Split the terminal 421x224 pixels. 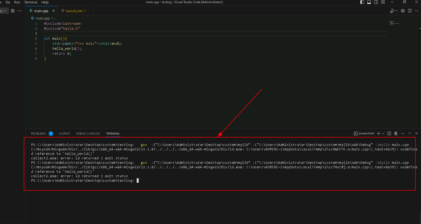tap(389, 134)
